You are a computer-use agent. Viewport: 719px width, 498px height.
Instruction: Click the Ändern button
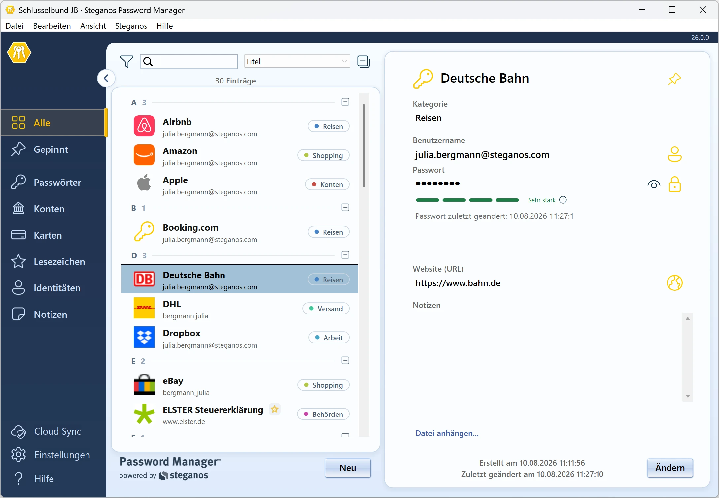(670, 468)
